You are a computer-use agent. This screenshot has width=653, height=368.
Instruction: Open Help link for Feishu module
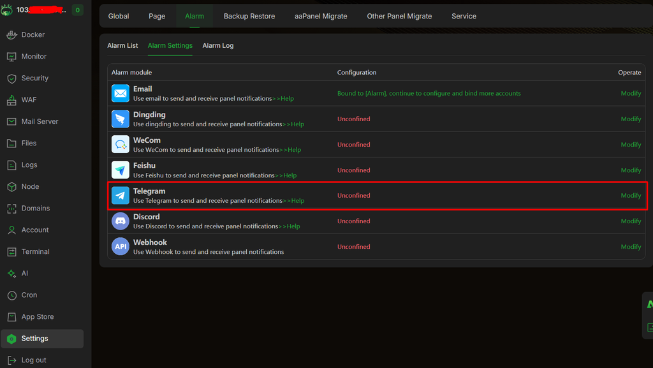(x=286, y=175)
